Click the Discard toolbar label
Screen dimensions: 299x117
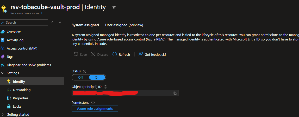[x=103, y=54]
